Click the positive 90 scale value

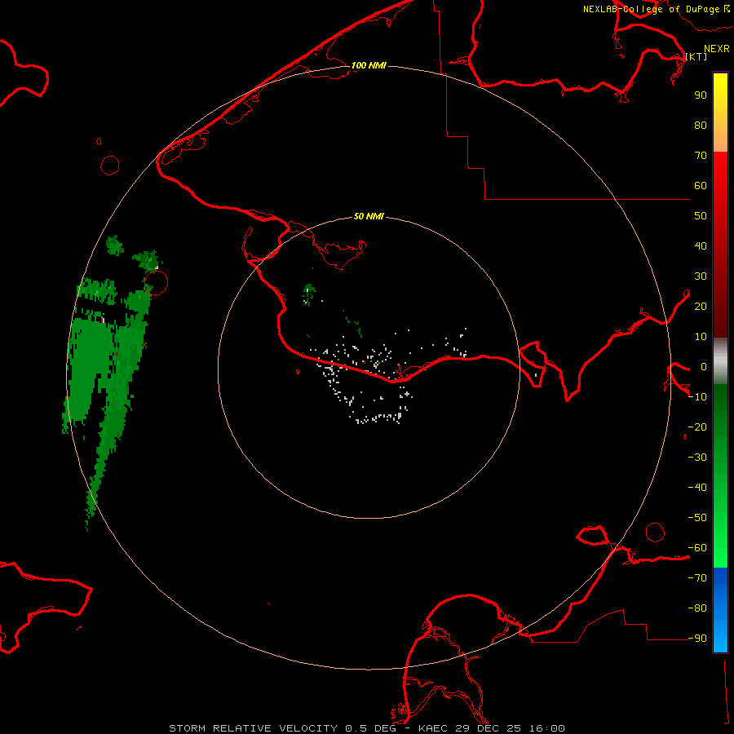[x=701, y=95]
